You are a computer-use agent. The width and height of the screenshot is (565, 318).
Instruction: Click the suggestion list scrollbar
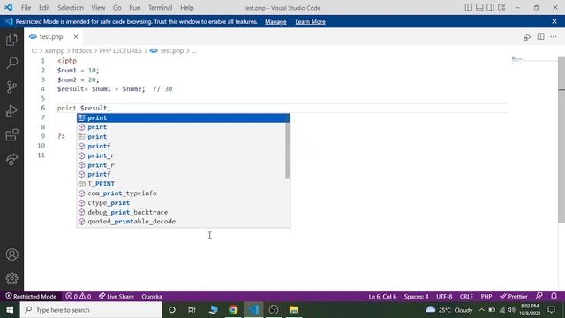click(x=288, y=150)
